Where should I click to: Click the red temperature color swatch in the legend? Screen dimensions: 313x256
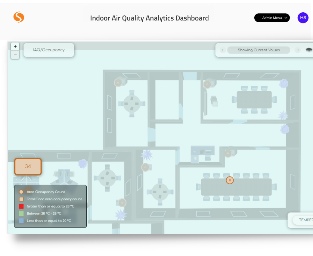[x=21, y=206]
